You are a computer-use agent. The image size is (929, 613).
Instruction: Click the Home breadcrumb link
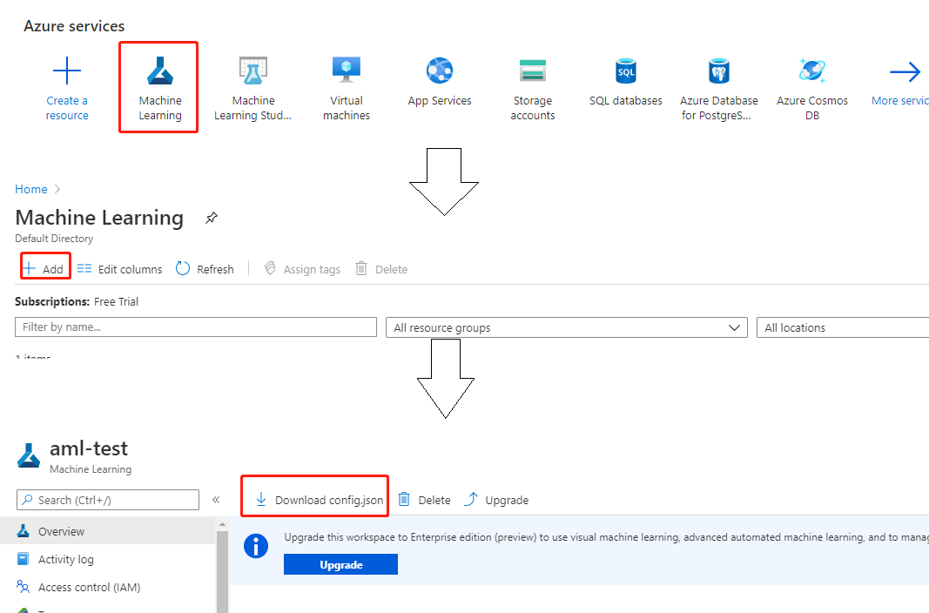point(31,189)
